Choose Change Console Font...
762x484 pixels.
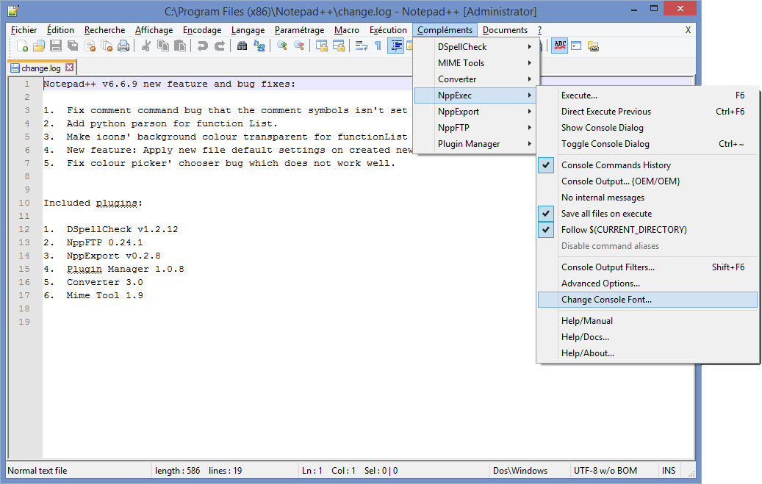(647, 300)
